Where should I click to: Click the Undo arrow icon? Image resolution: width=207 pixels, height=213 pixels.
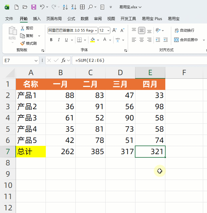coord(42,7)
